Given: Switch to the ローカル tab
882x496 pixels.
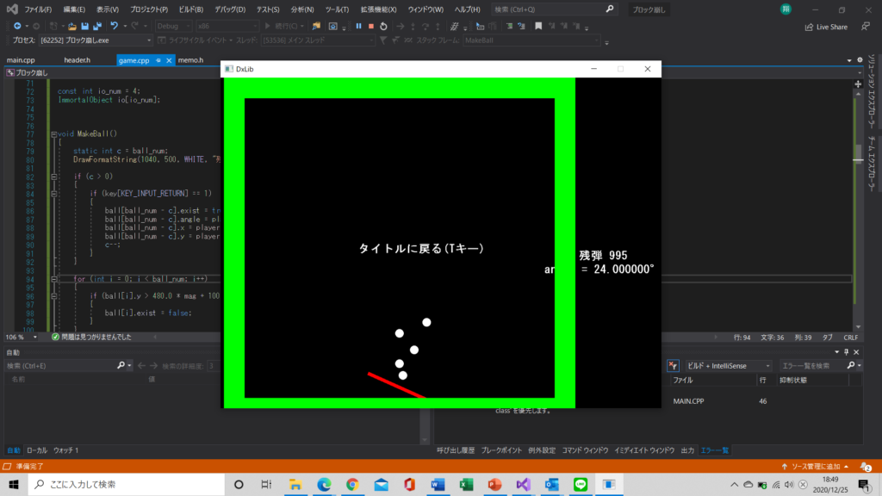Looking at the screenshot, I should (x=37, y=450).
